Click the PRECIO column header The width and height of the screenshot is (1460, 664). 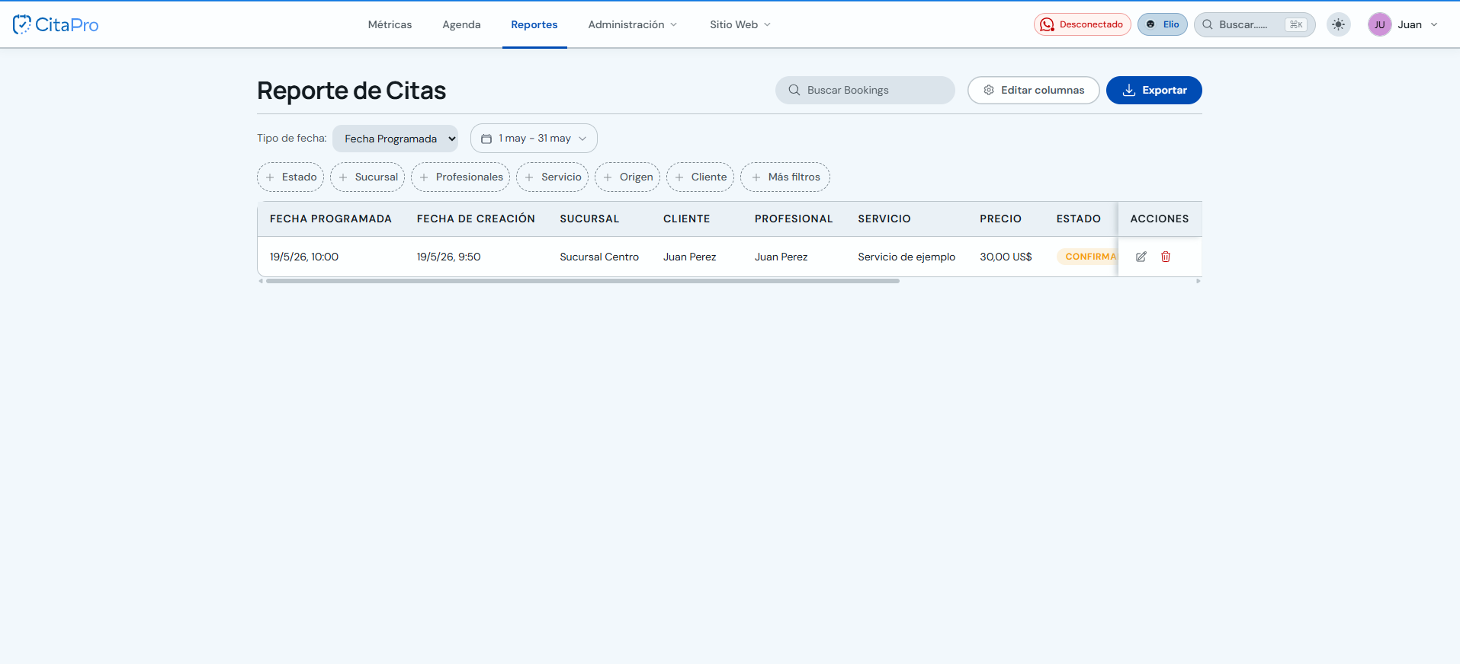[1000, 219]
